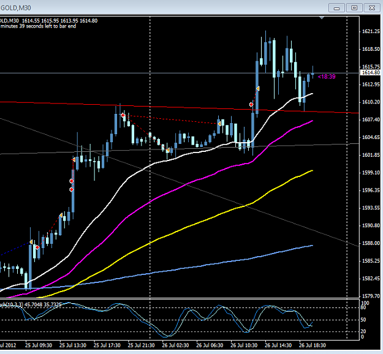Click the 26 Jul 02:30 time label
The width and height of the screenshot is (383, 354).
(x=175, y=345)
